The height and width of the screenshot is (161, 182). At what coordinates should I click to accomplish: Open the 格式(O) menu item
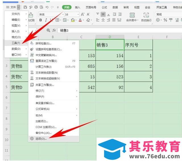(x=16, y=37)
